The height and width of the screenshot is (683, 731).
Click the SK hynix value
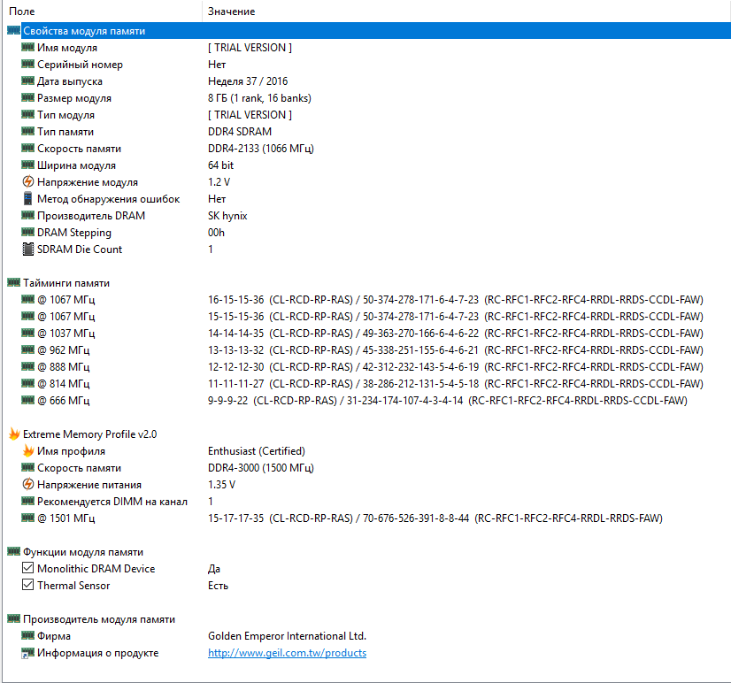[x=227, y=215]
